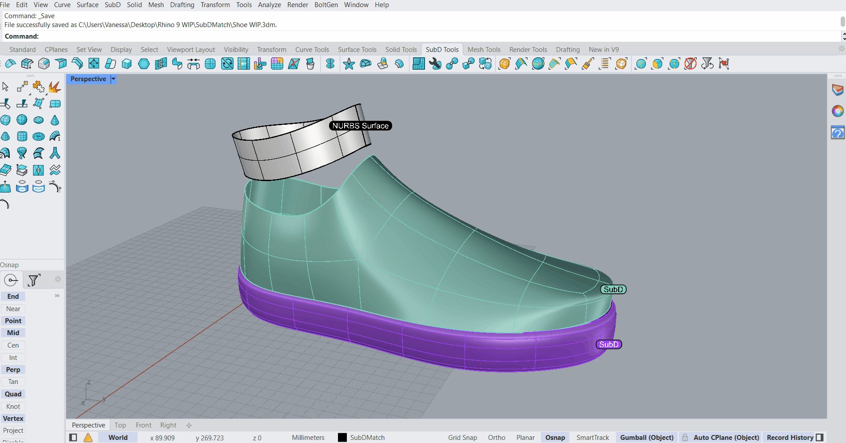Click the wrench repair SubD icon

click(x=435, y=64)
